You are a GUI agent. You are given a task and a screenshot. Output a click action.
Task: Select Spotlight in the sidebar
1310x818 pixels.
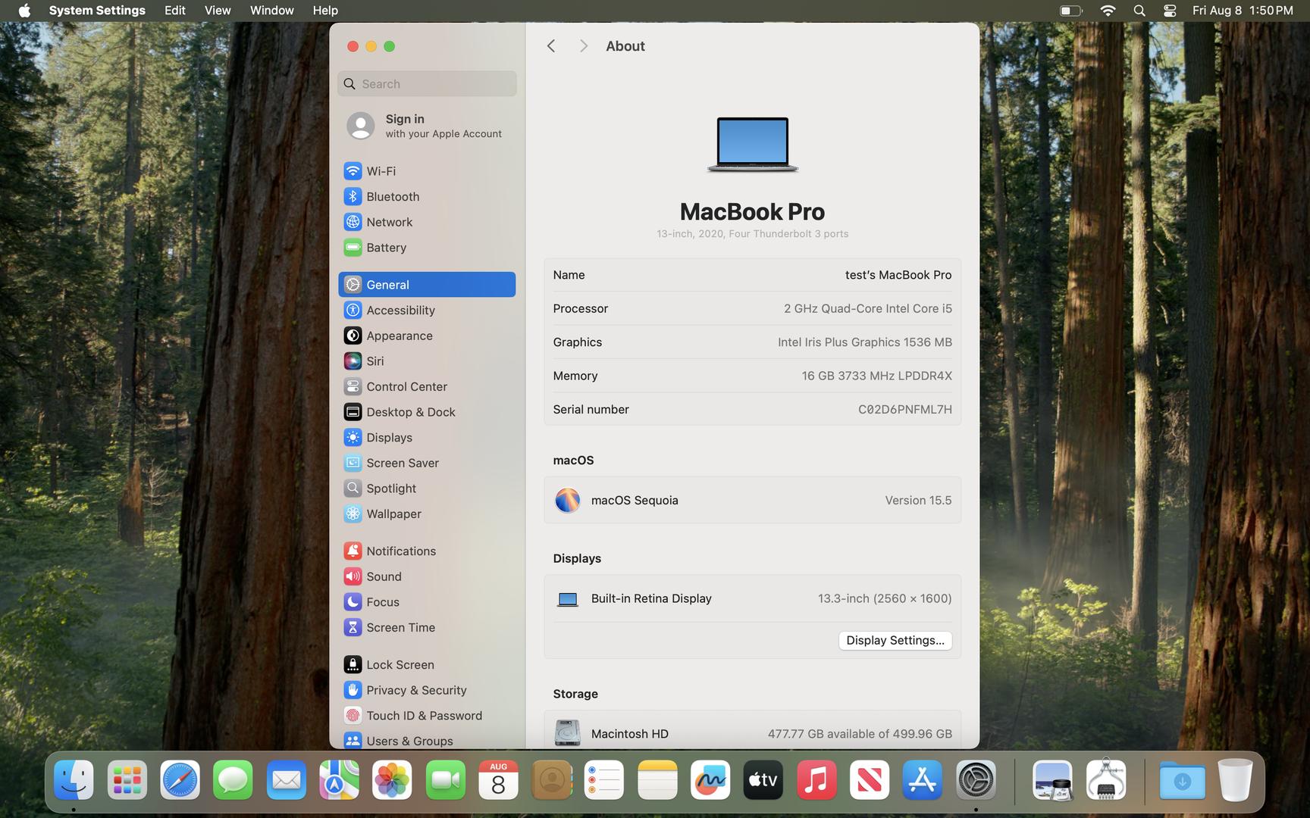point(427,489)
